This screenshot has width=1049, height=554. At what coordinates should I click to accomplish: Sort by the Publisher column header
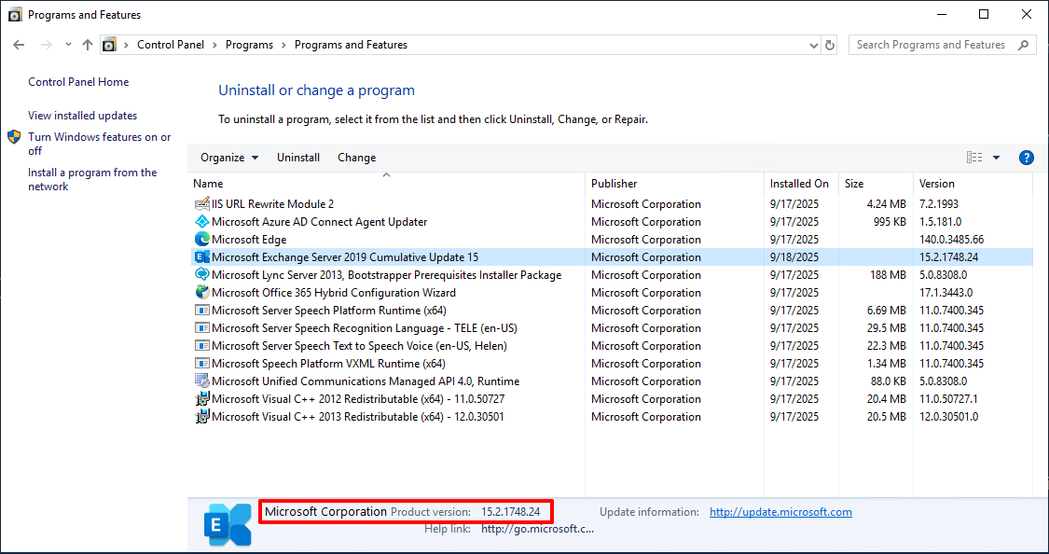[675, 184]
